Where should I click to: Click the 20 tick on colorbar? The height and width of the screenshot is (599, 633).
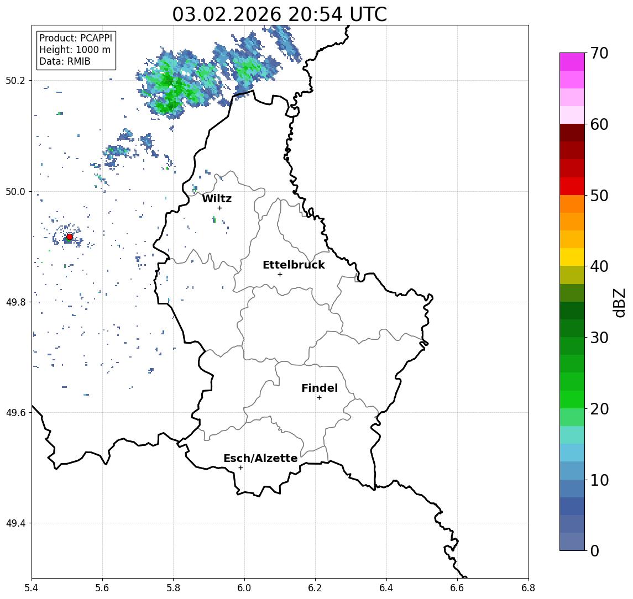coord(599,408)
